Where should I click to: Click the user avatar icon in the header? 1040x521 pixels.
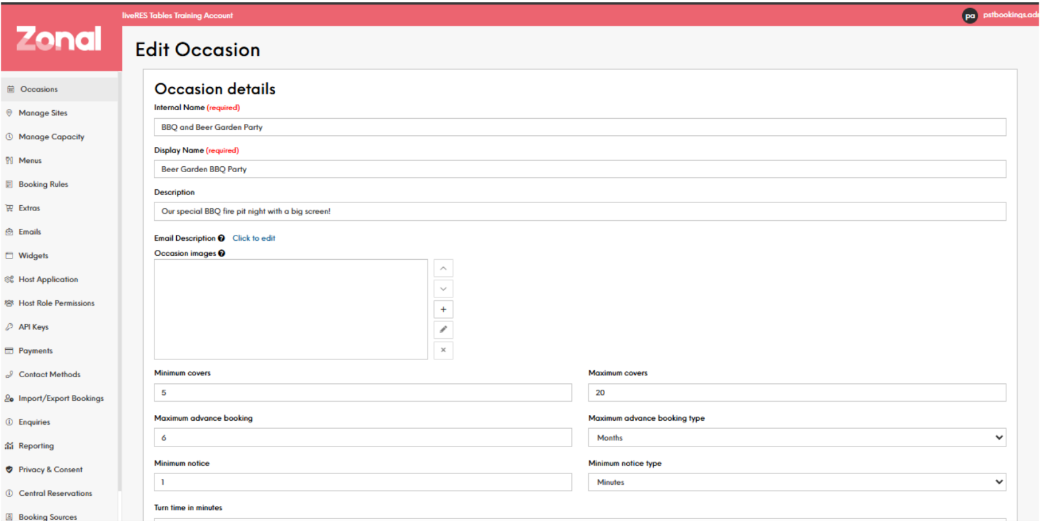[x=969, y=16]
